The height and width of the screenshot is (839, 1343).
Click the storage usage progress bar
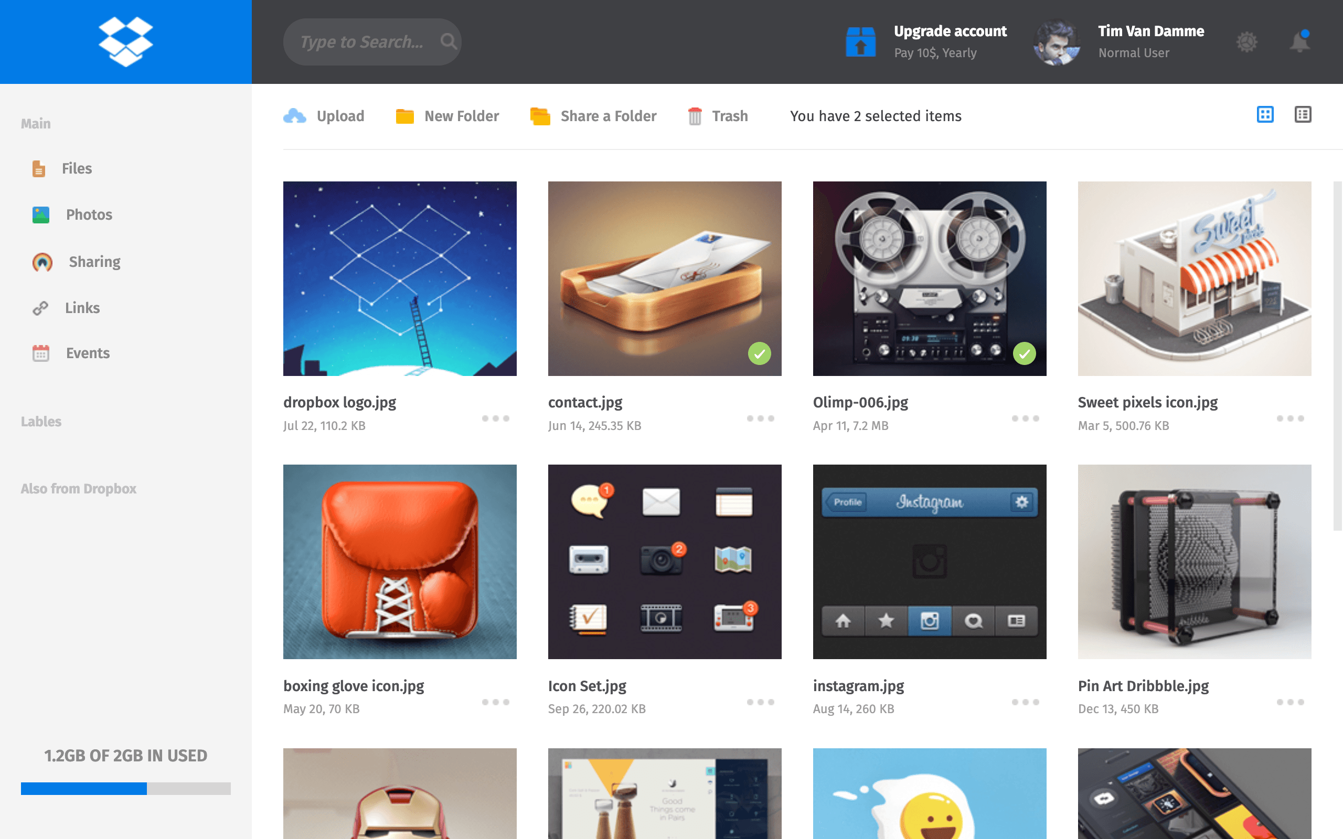click(125, 789)
